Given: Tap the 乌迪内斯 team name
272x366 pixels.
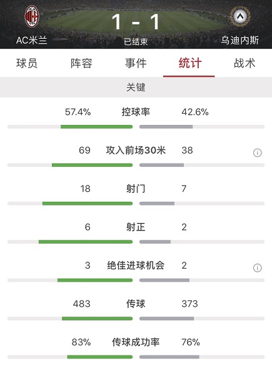Looking at the screenshot, I should click(240, 40).
